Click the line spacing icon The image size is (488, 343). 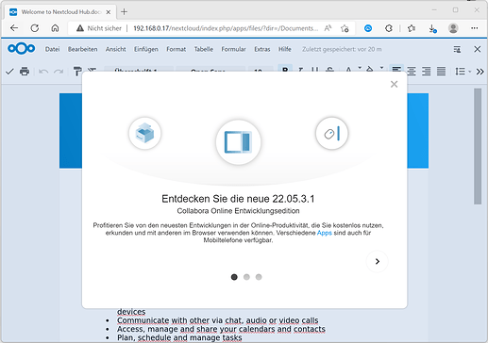[x=460, y=72]
